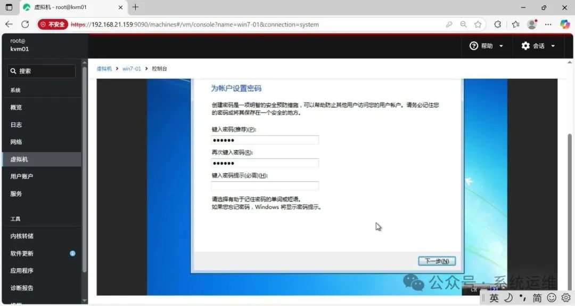The width and height of the screenshot is (575, 306).
Task: Click the IME punctuation mode icon
Action: (523, 297)
